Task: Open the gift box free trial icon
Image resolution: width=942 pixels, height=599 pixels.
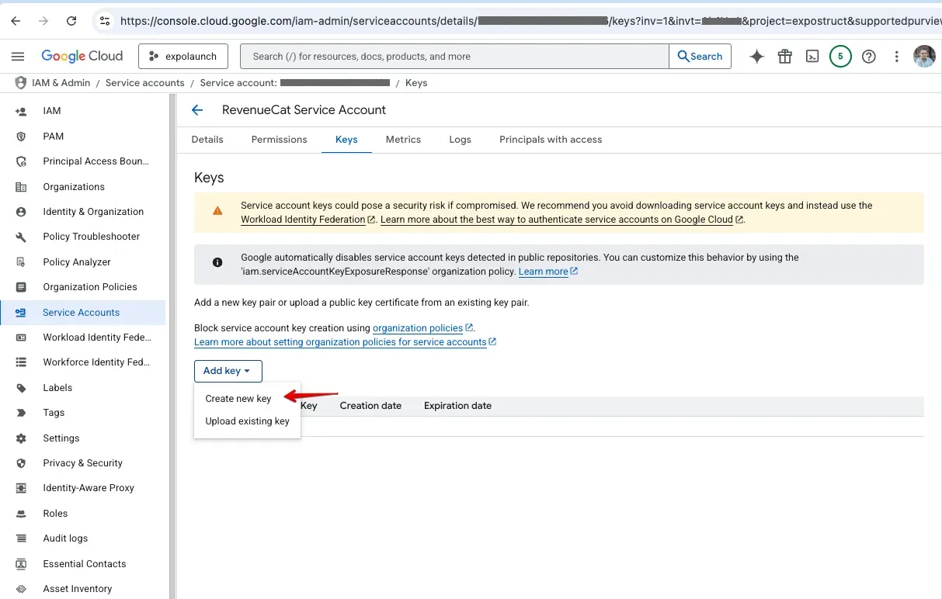Action: [x=785, y=57]
